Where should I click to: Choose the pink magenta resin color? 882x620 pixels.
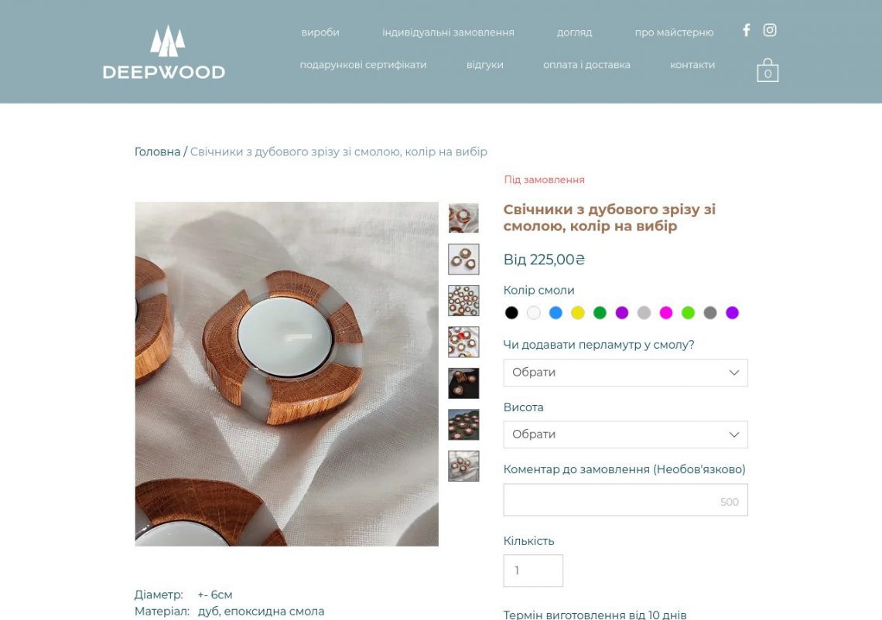click(x=666, y=312)
